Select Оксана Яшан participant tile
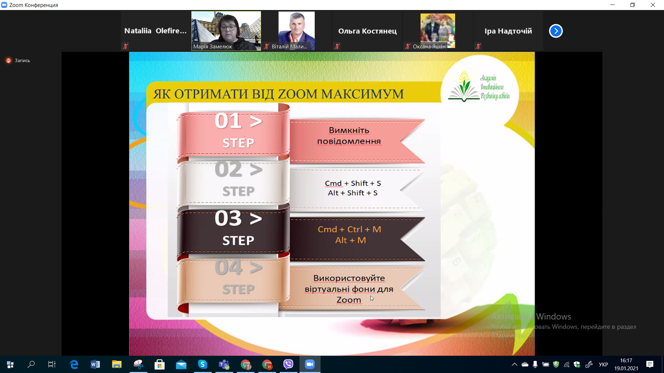The image size is (664, 373). [437, 31]
